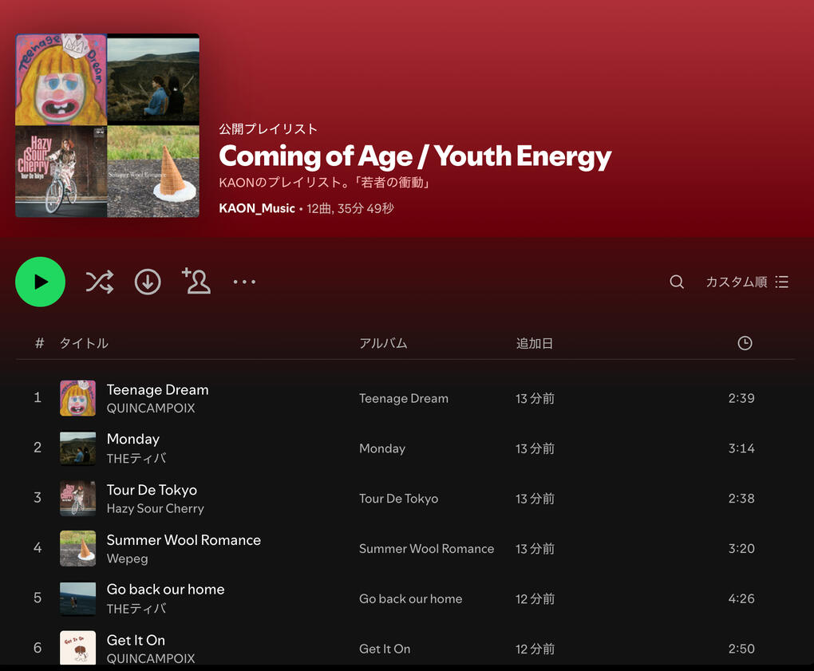The image size is (814, 671).
Task: Download the playlist for offline listening
Action: tap(148, 282)
